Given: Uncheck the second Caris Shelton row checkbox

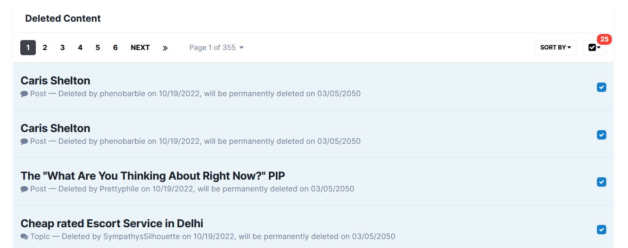Looking at the screenshot, I should pos(601,135).
